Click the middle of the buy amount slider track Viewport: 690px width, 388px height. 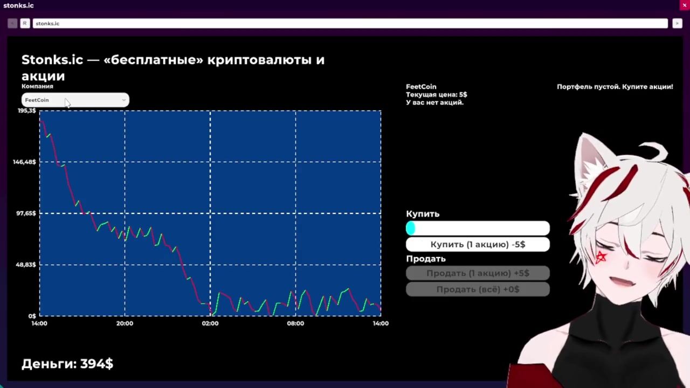[x=478, y=228]
